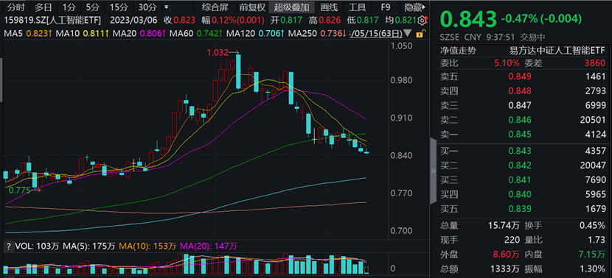Open the 净值走势 net value link
612x278 pixels.
pos(458,50)
